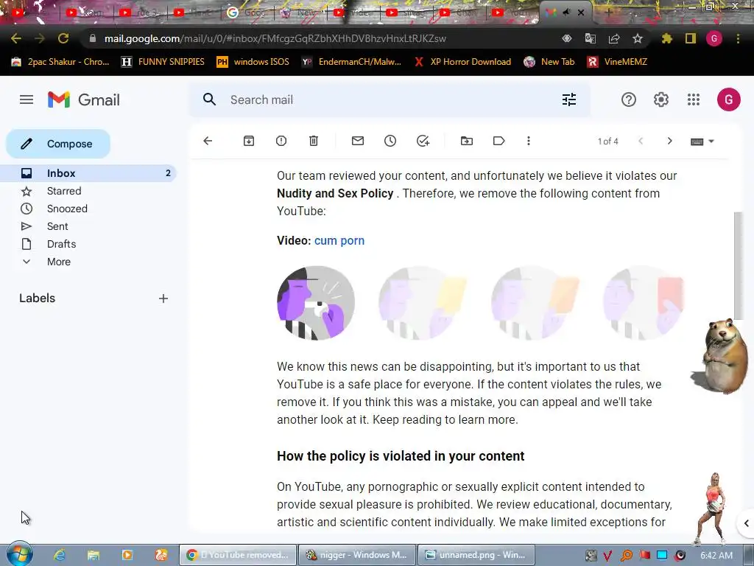Click the search magnifier icon

pyautogui.click(x=209, y=99)
